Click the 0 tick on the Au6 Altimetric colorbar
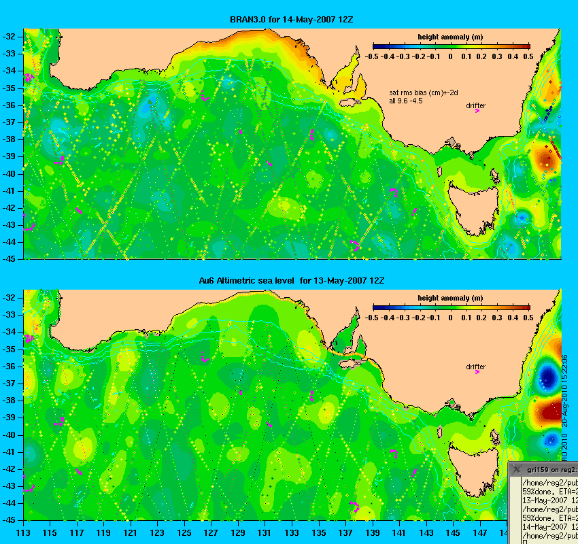This screenshot has width=578, height=544. [x=450, y=318]
